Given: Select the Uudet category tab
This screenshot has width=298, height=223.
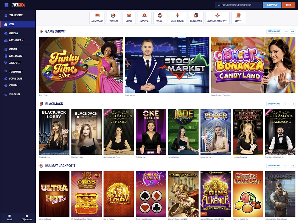Looking at the screenshot, I should [x=129, y=18].
